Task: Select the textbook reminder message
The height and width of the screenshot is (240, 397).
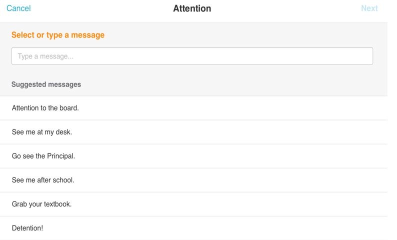Action: [x=193, y=204]
